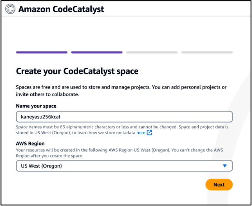Click the 'Amazon CodeCatalyst' header title
252x206 pixels.
61,9
